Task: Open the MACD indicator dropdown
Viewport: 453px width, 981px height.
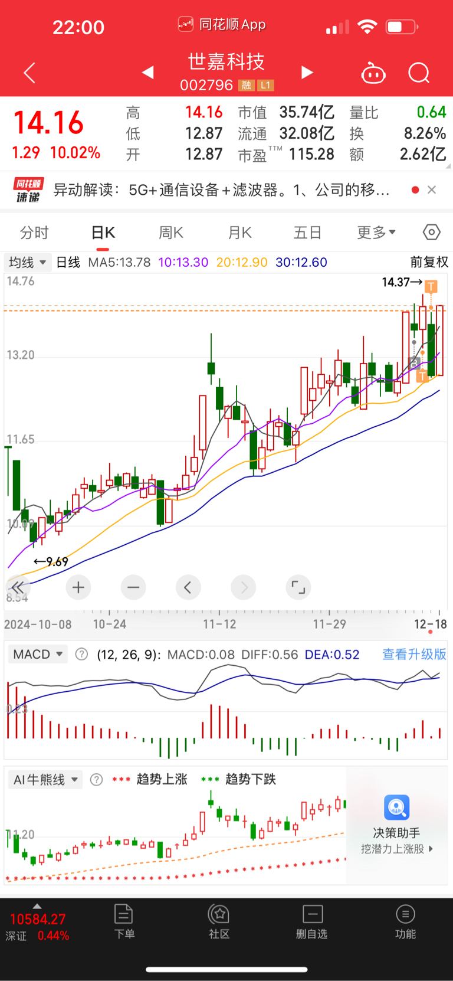Action: (x=38, y=654)
